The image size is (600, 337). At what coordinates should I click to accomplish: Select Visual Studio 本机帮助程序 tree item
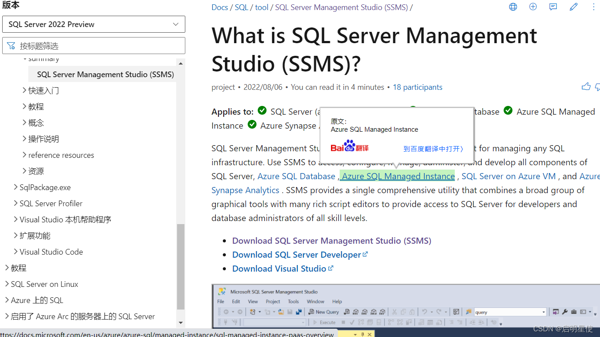[x=65, y=219]
